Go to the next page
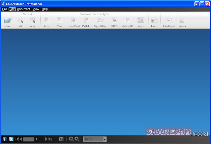The height and width of the screenshot is (144, 211). pyautogui.click(x=46, y=139)
